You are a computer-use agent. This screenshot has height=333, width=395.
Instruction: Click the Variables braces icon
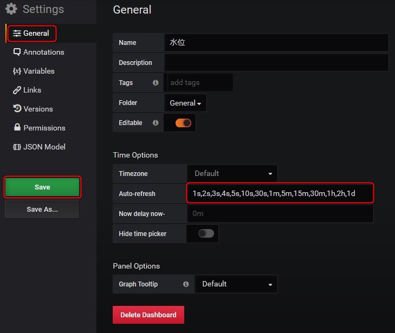click(x=17, y=71)
